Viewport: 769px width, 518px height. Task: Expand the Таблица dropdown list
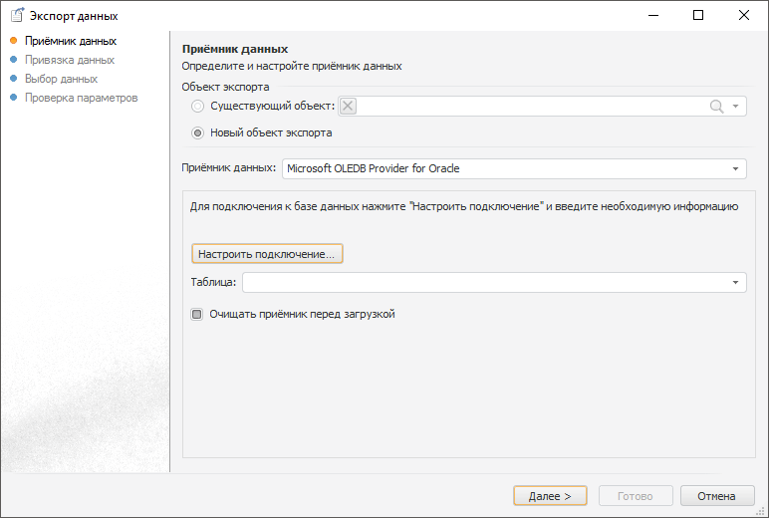pos(736,283)
